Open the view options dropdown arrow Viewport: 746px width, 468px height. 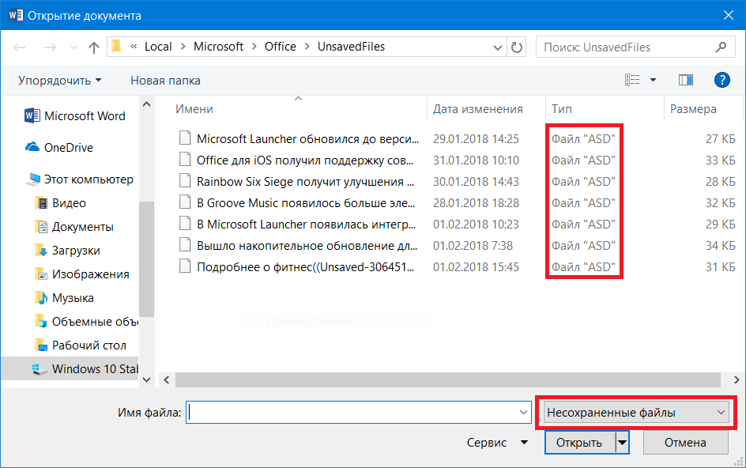coord(654,80)
